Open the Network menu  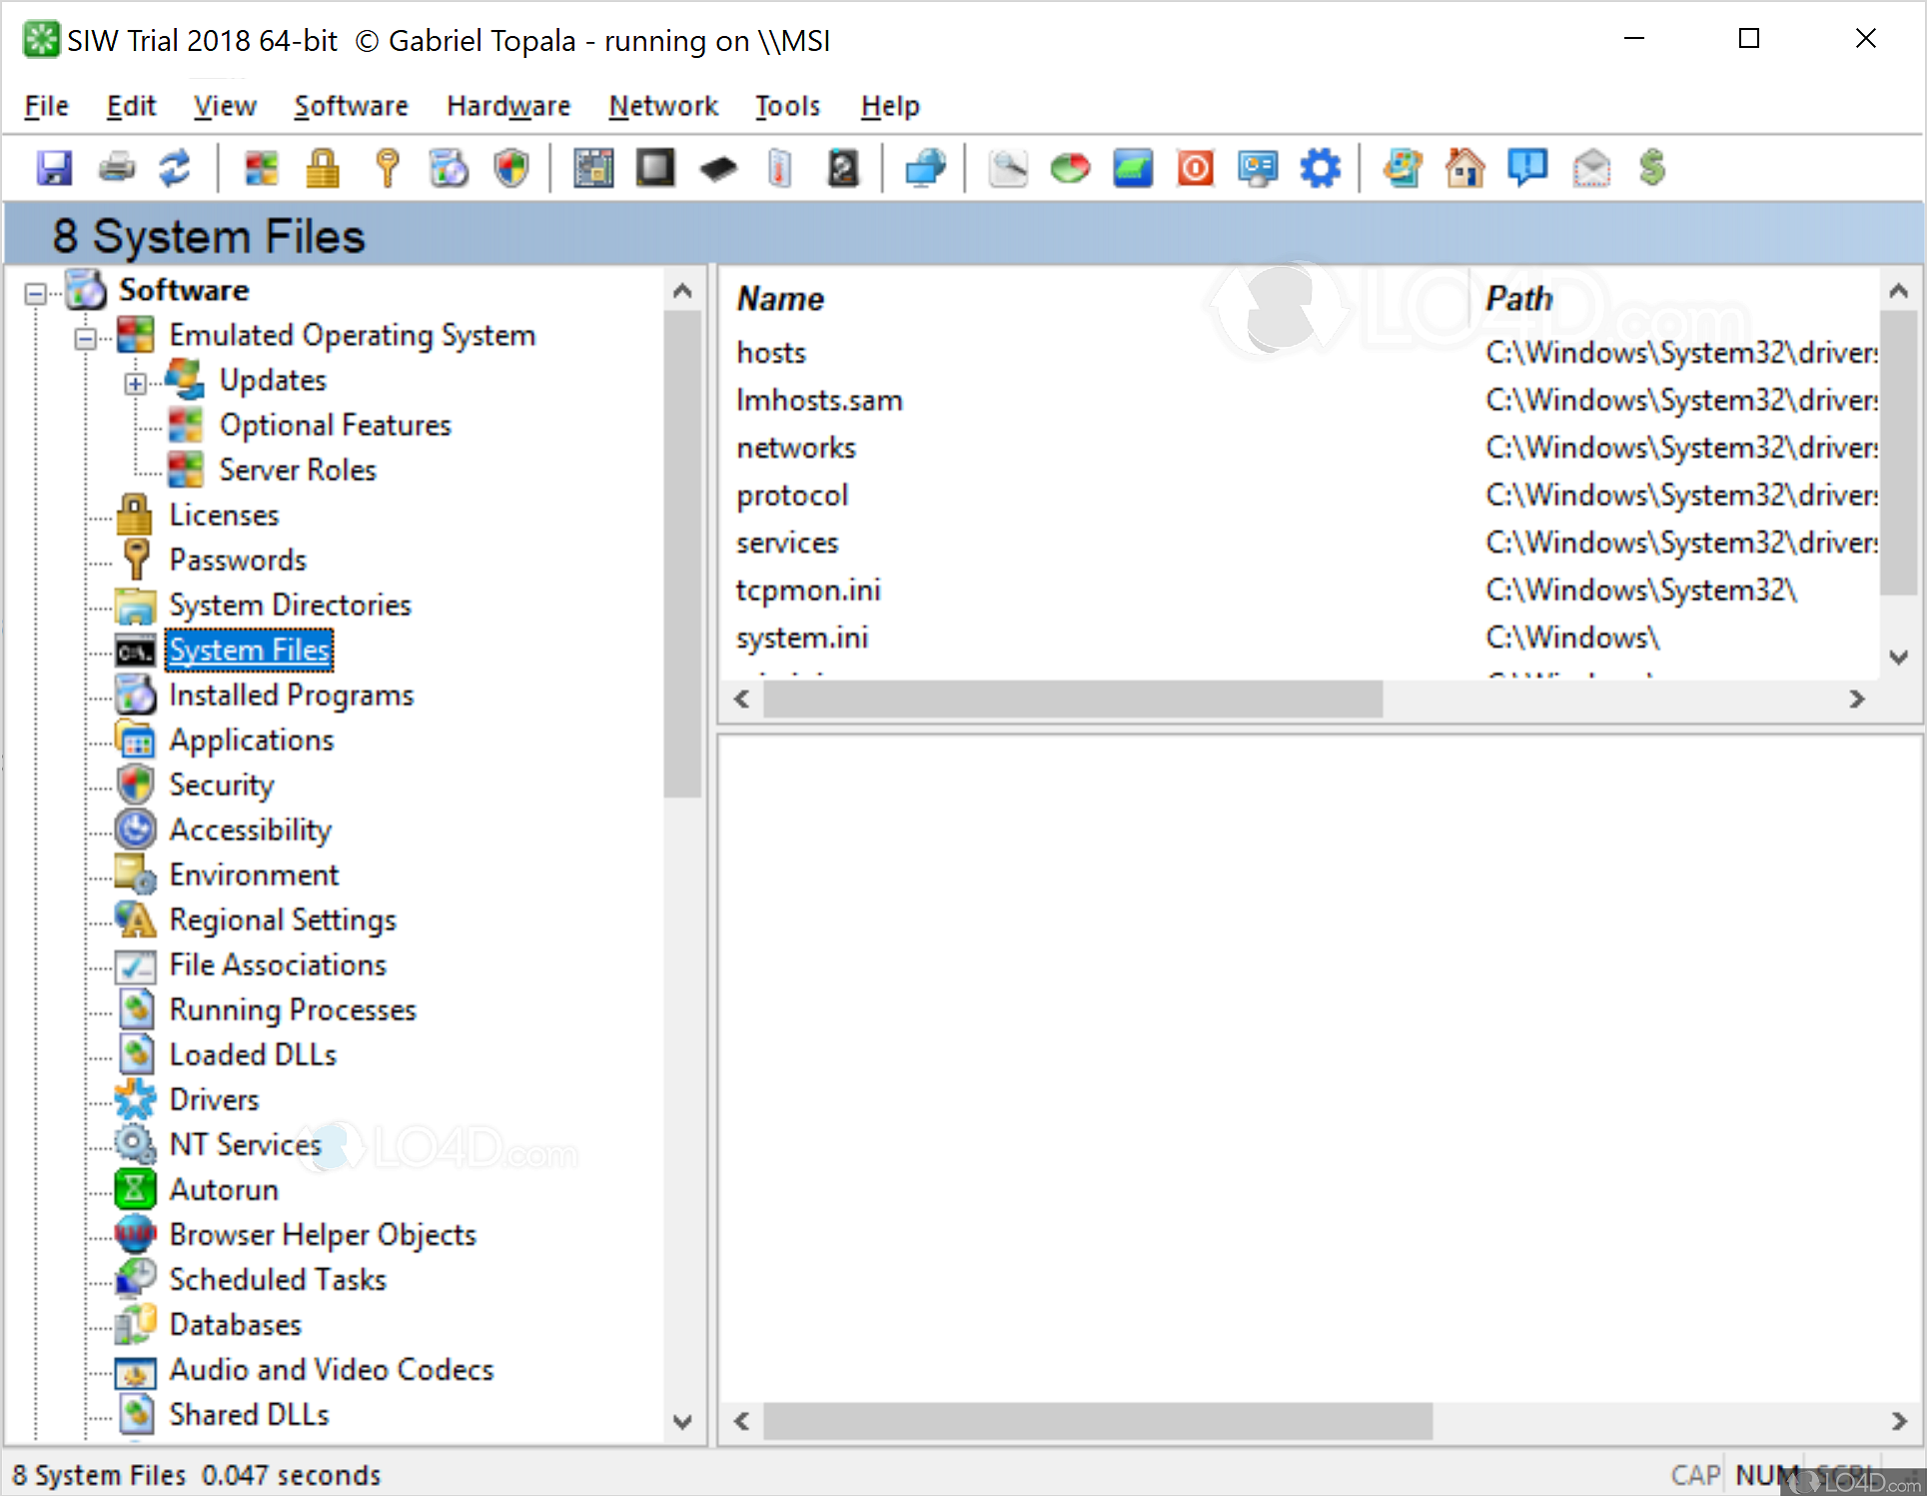coord(663,106)
